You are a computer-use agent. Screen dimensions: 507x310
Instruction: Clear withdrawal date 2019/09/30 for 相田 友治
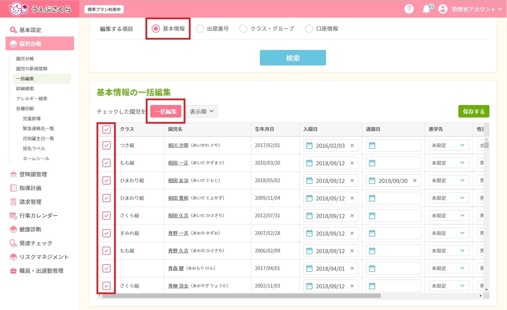415,180
